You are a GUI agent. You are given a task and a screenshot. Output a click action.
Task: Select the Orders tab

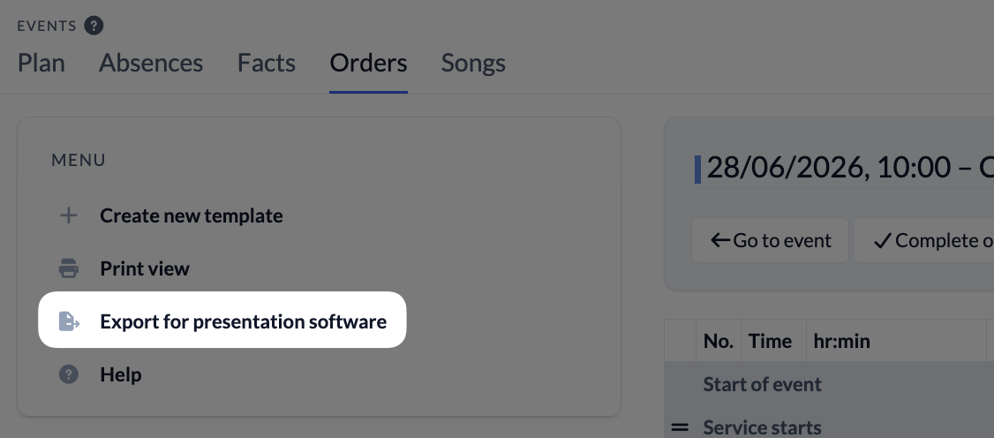click(x=368, y=63)
